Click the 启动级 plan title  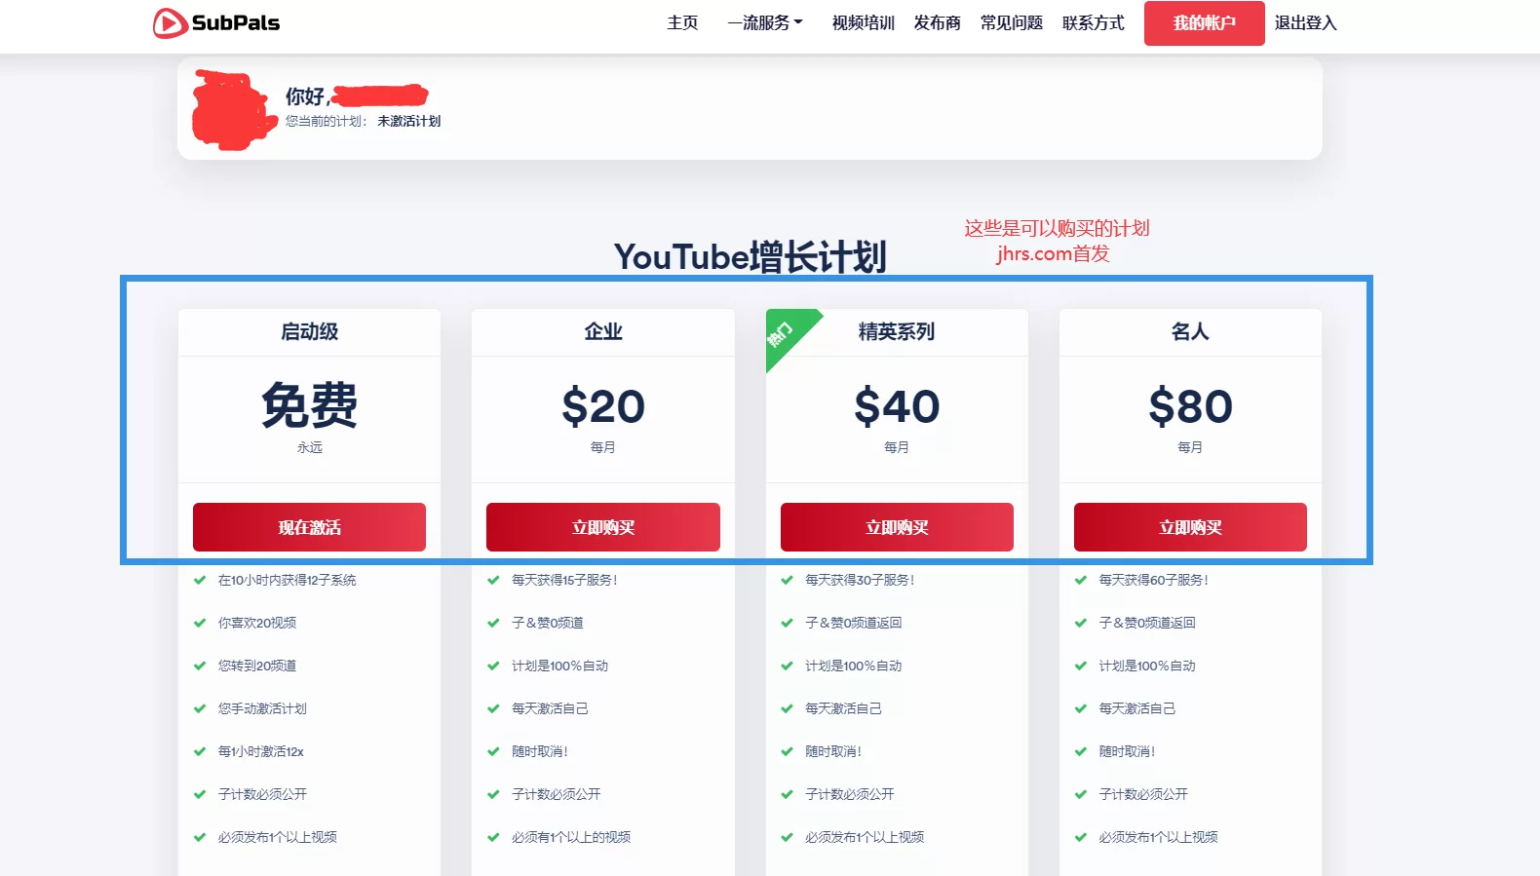(309, 331)
